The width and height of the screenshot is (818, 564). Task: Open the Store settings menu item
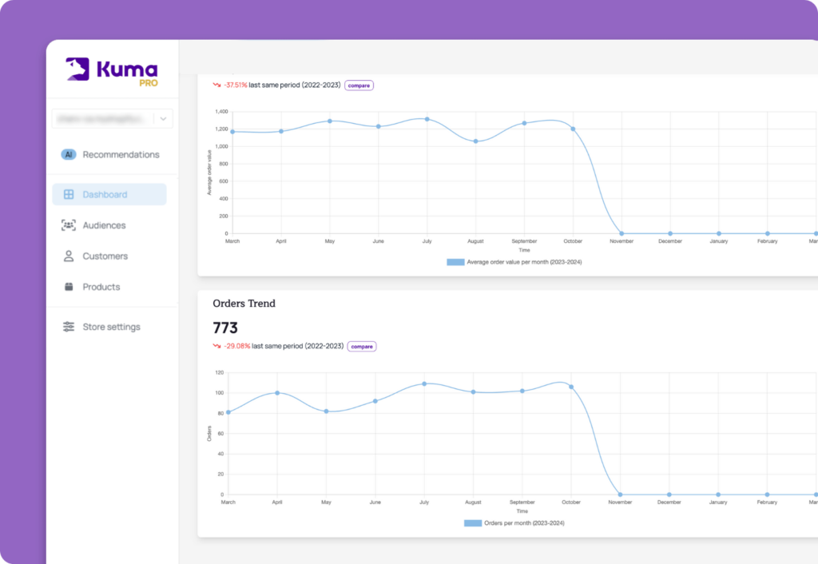pos(111,326)
